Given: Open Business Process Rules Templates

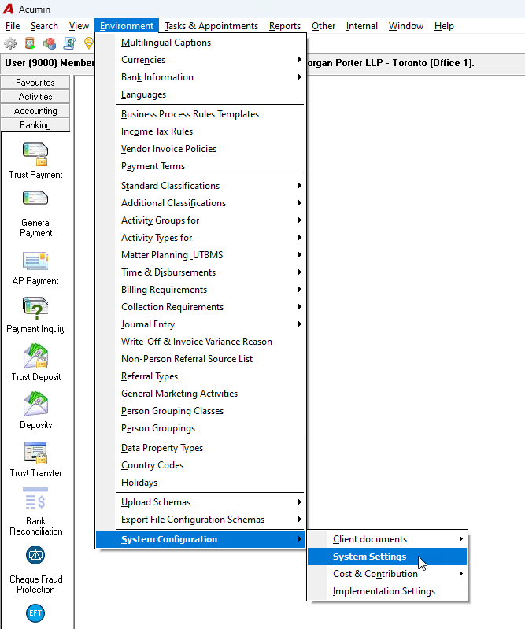Looking at the screenshot, I should coord(201,114).
